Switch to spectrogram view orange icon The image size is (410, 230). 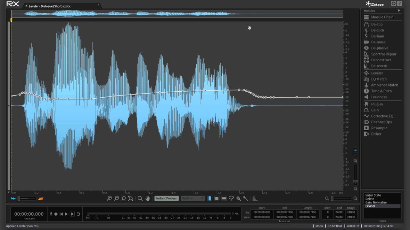41,198
